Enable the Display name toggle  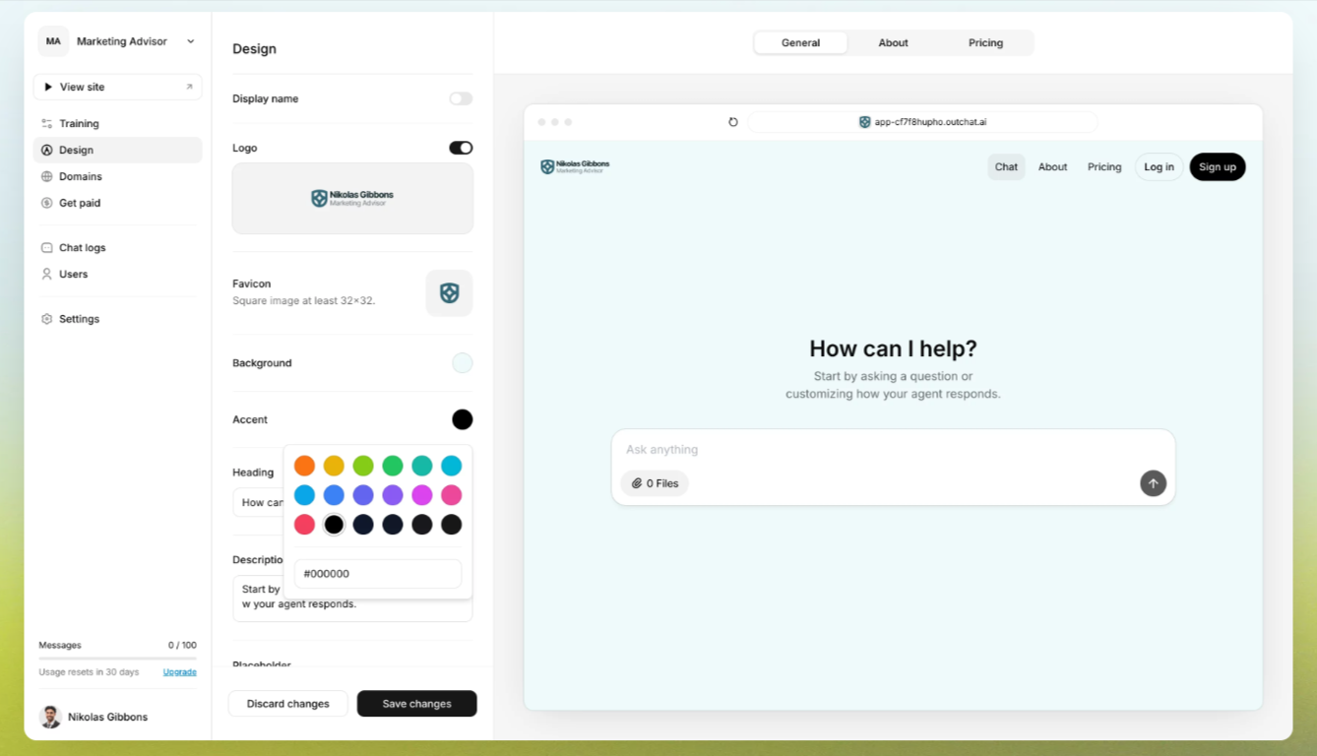click(461, 98)
